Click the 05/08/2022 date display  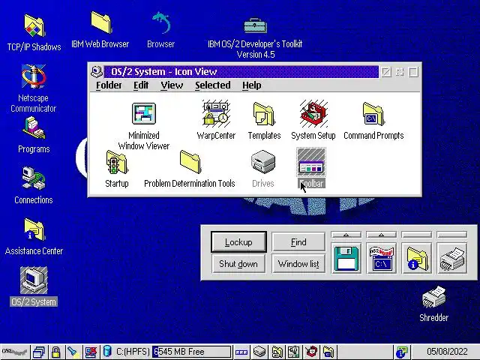click(x=447, y=352)
